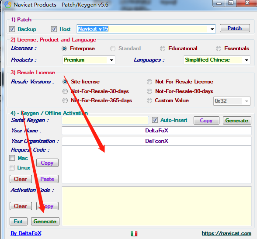The height and width of the screenshot is (239, 257).
Task: Click Generate next to Serial Keygen
Action: tap(237, 121)
